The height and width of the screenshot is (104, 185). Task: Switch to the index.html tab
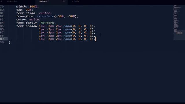click(12, 1)
